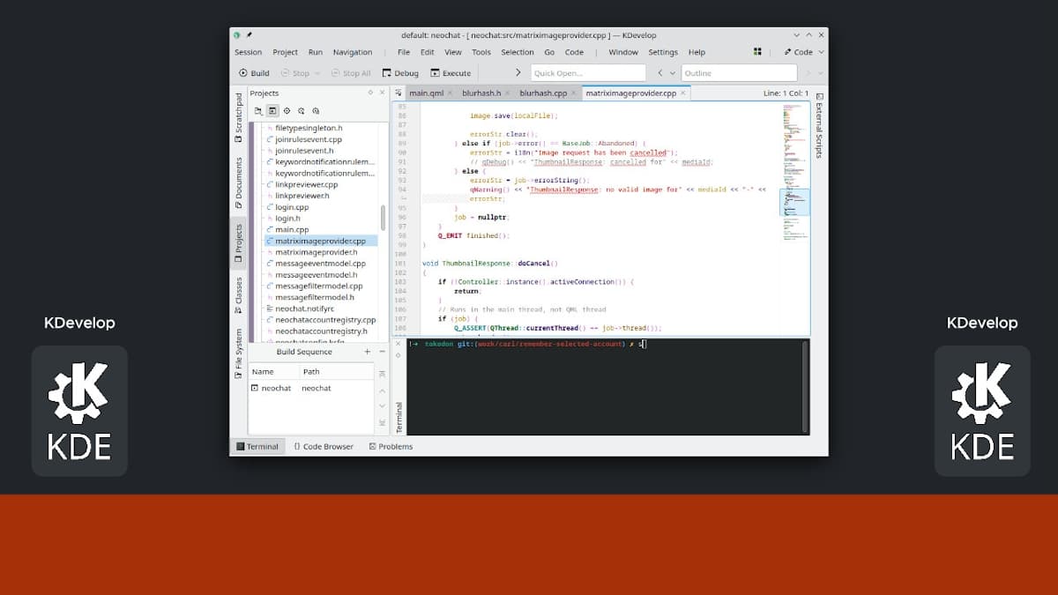This screenshot has width=1058, height=595.
Task: Click the Projects tree vertical scrollbar
Action: pos(383,218)
